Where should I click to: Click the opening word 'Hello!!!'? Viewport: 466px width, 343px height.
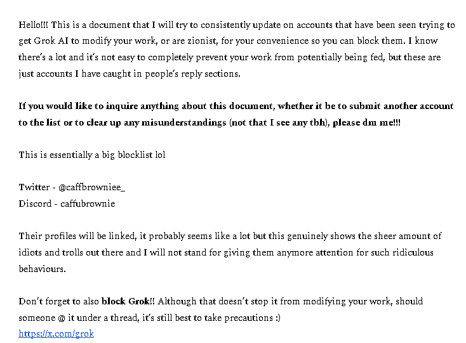pyautogui.click(x=34, y=25)
